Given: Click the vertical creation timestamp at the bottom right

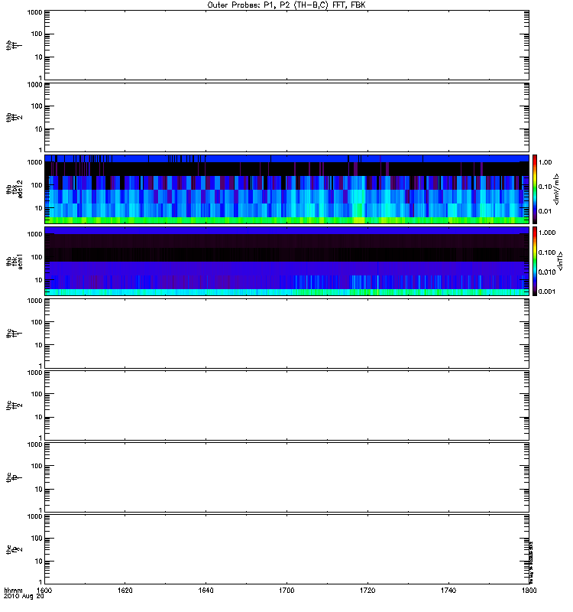Looking at the screenshot, I should tap(531, 562).
